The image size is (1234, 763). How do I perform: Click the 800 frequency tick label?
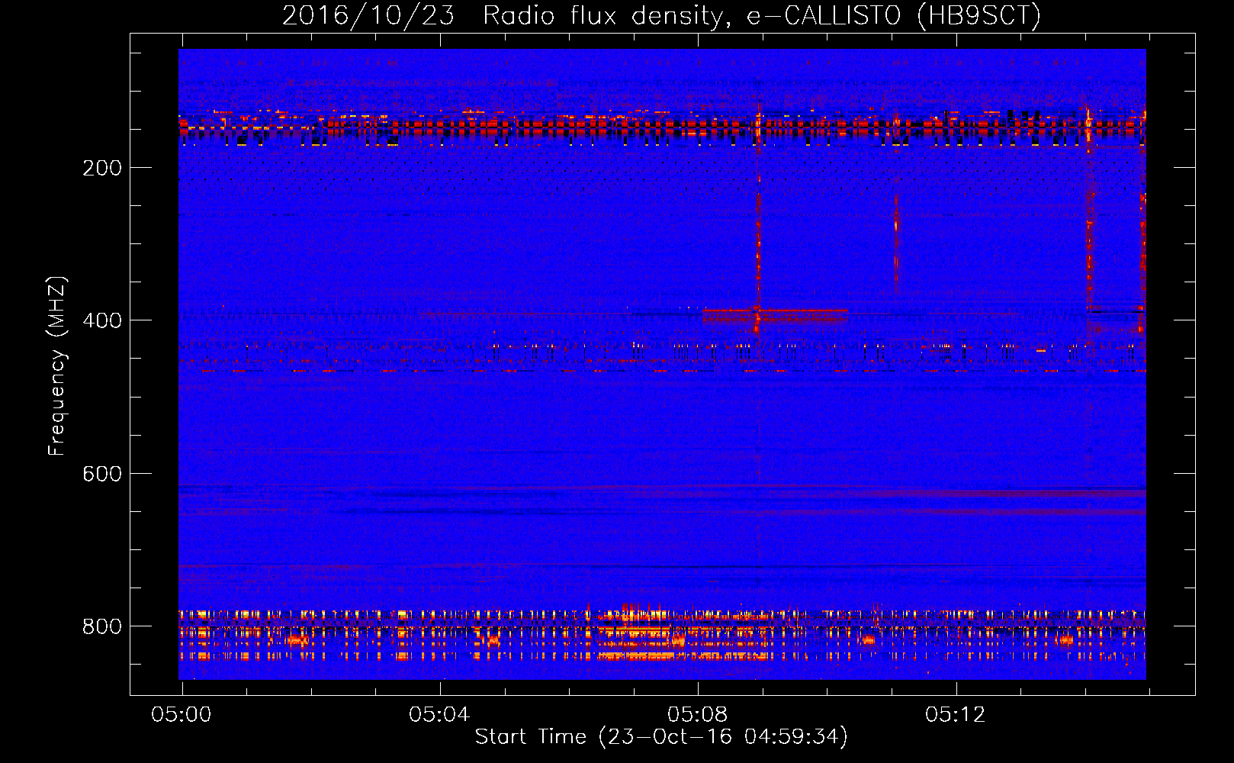click(102, 626)
